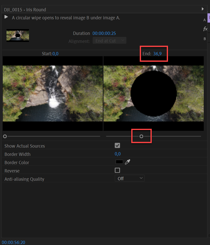Click the iris center handle in Start preview
Screen dimensions: 210x245
pos(53,93)
